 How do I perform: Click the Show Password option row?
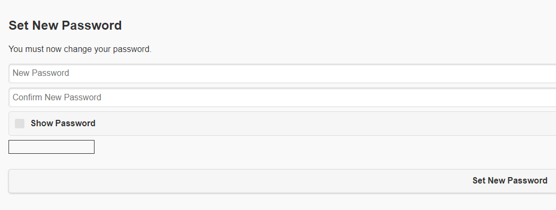pos(283,124)
